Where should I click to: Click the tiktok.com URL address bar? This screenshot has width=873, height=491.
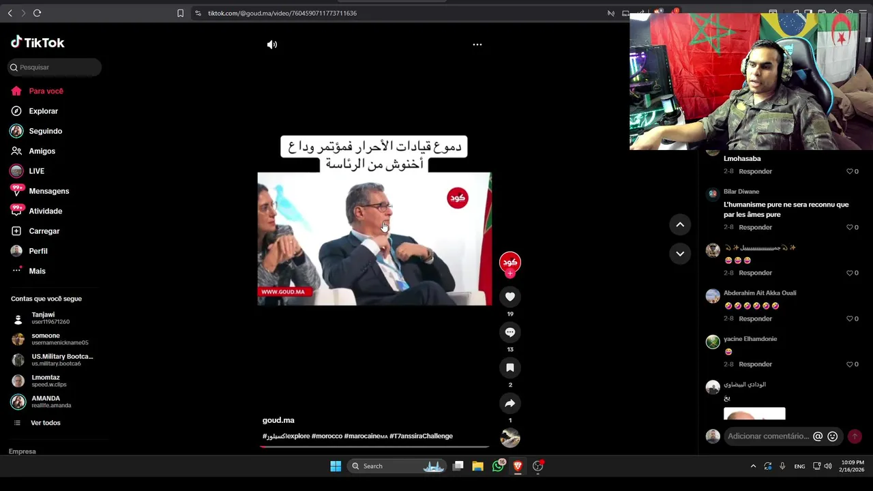tap(282, 13)
